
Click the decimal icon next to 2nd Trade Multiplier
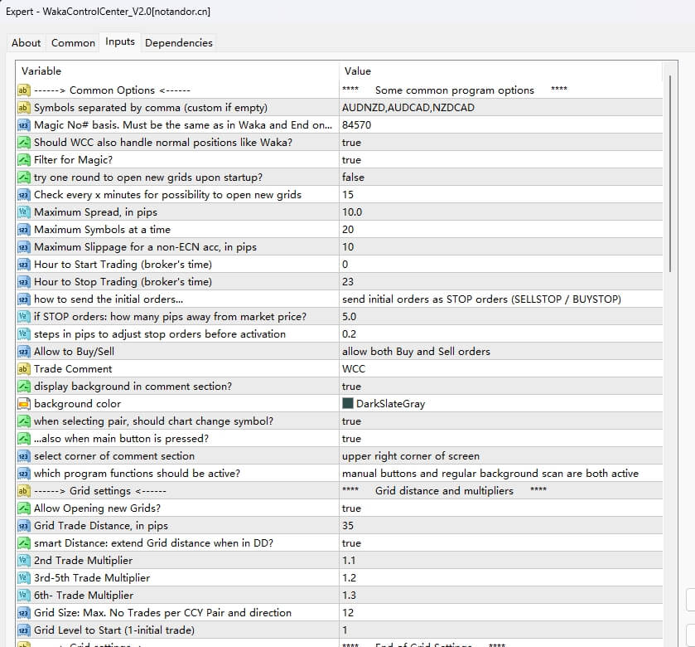pyautogui.click(x=24, y=561)
